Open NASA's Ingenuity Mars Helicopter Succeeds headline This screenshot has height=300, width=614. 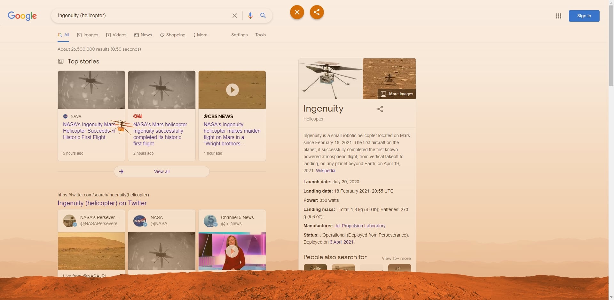[89, 131]
